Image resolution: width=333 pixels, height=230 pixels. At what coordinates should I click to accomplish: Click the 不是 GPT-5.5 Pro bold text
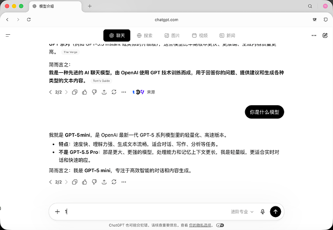pyautogui.click(x=78, y=152)
